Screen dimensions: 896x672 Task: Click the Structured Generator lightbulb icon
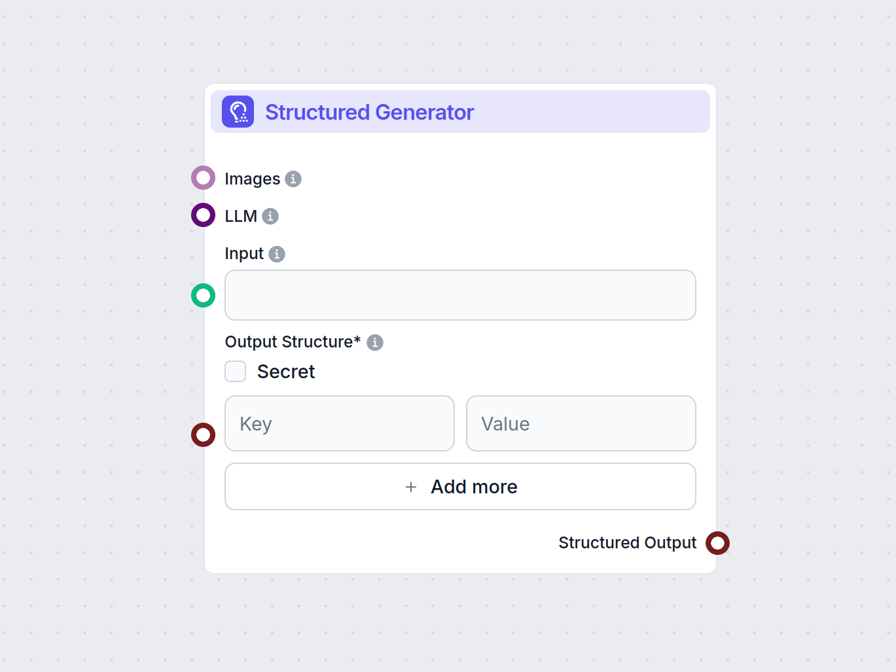coord(238,111)
